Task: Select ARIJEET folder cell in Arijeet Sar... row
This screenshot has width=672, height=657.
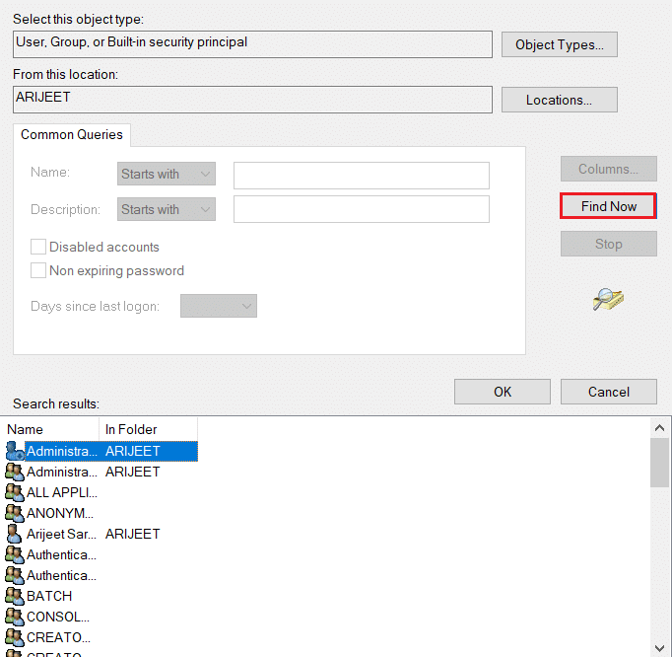Action: 132,534
